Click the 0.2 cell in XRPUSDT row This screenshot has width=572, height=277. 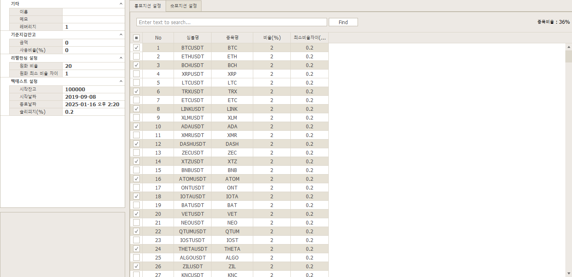coord(310,74)
